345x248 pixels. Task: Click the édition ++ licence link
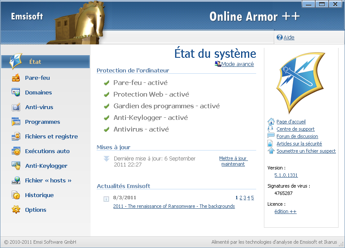click(285, 211)
